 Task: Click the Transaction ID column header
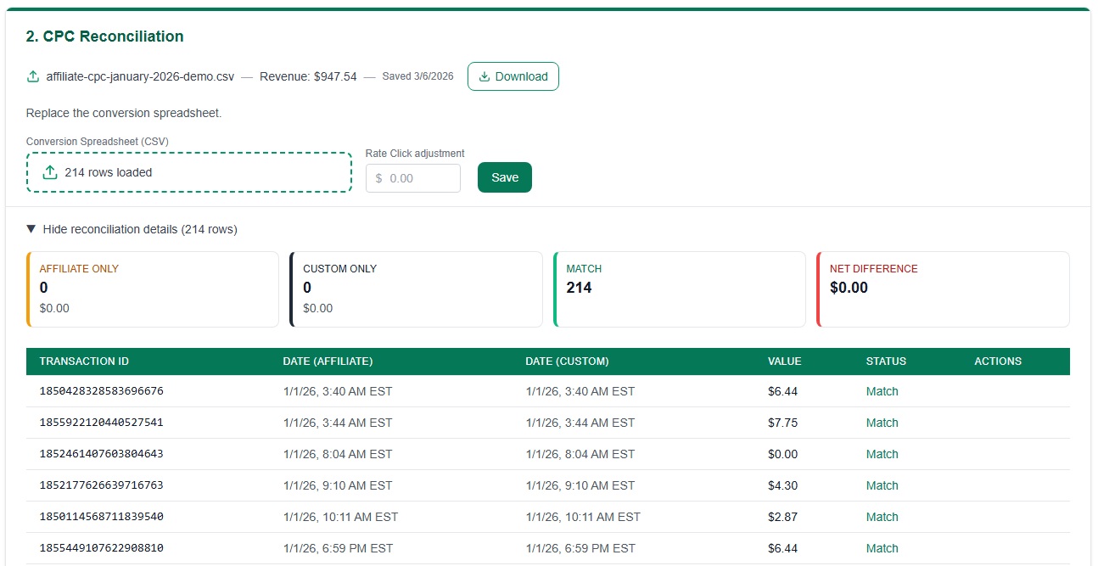pyautogui.click(x=84, y=361)
